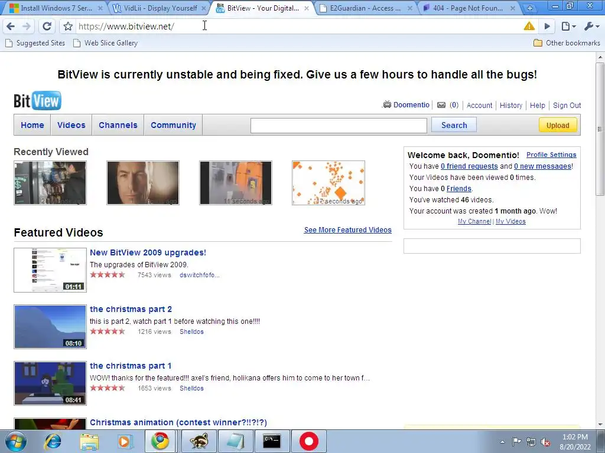Open My Channel link
The width and height of the screenshot is (605, 453).
pyautogui.click(x=474, y=222)
